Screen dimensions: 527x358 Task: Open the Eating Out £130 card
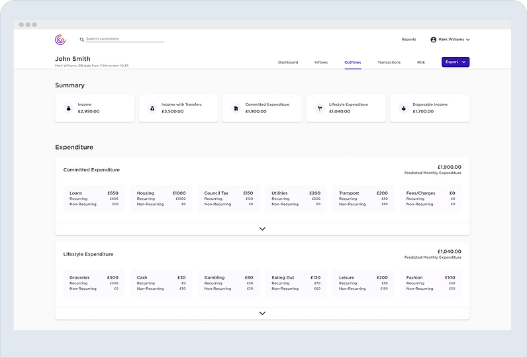click(x=296, y=283)
